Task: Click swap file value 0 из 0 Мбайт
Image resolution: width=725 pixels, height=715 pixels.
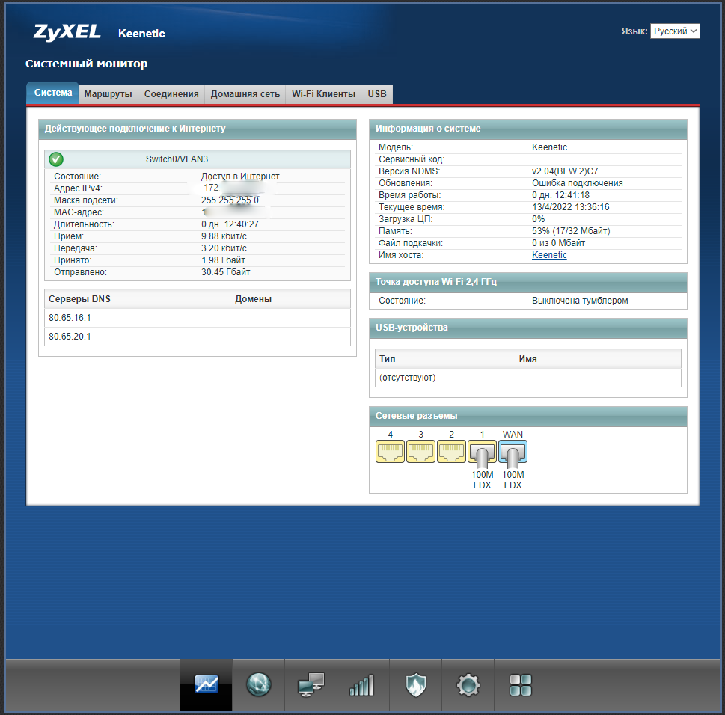Action: point(559,243)
